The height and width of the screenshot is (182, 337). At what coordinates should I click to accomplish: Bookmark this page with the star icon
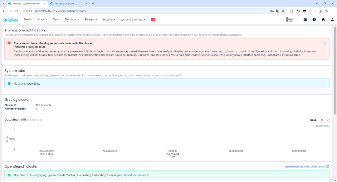(283, 11)
